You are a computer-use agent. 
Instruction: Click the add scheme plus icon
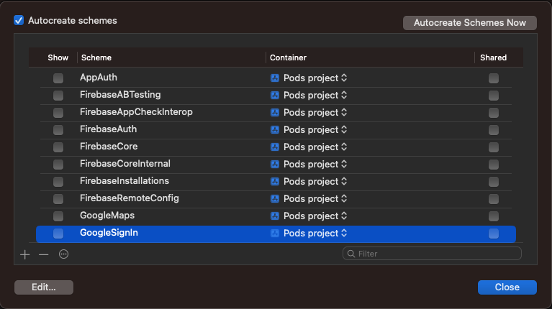[25, 254]
